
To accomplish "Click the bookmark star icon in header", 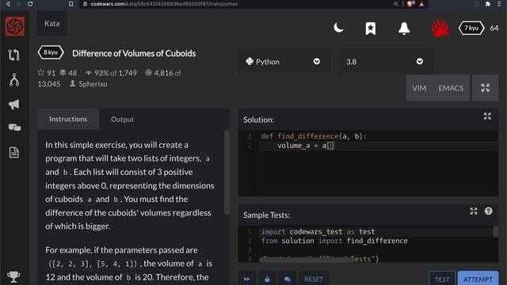I will click(371, 28).
